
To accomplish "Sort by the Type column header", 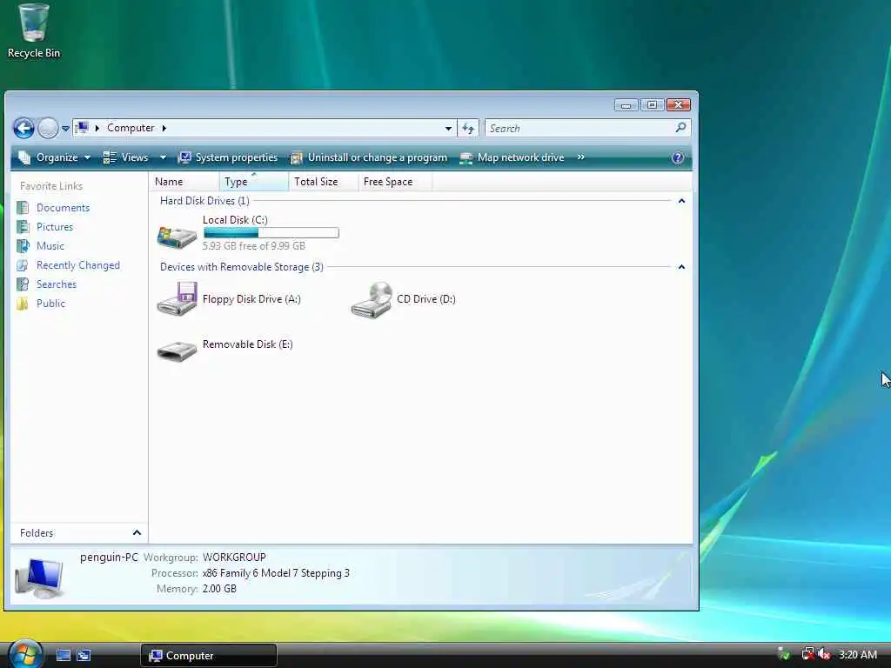I will coord(253,182).
